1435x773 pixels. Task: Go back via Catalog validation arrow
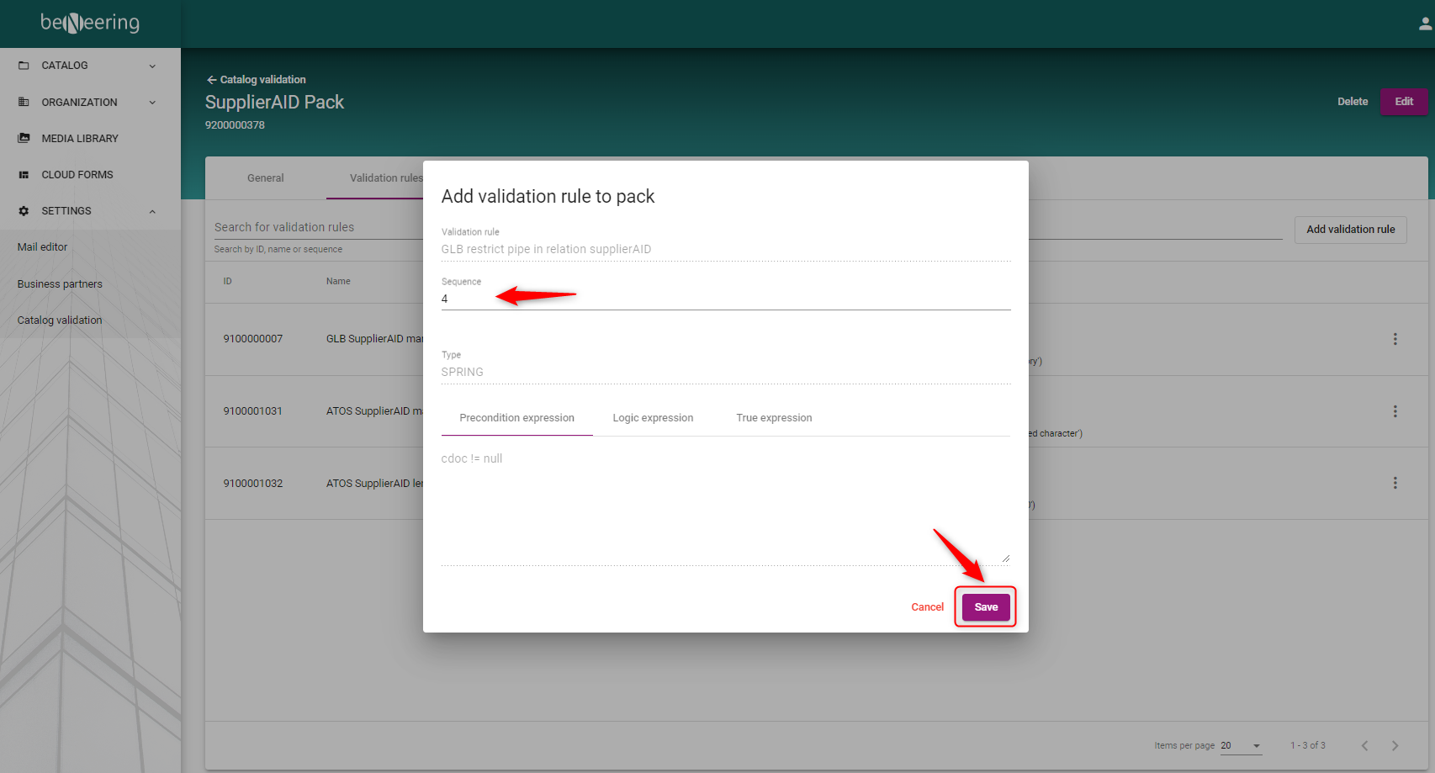[x=212, y=80]
